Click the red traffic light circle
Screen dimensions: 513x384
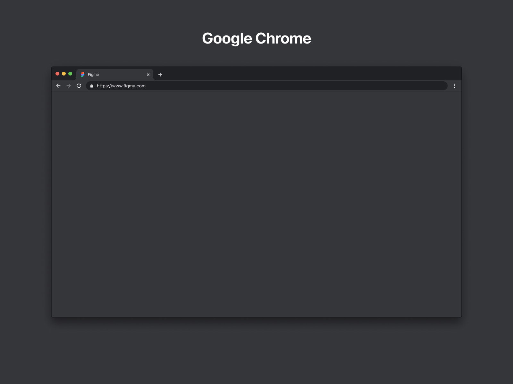point(57,73)
